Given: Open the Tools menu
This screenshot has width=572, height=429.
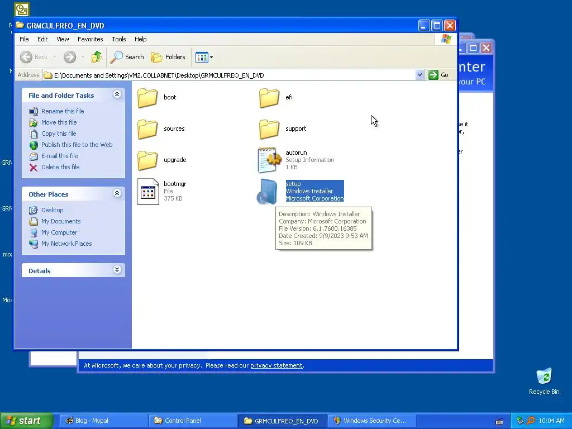Looking at the screenshot, I should coord(119,39).
